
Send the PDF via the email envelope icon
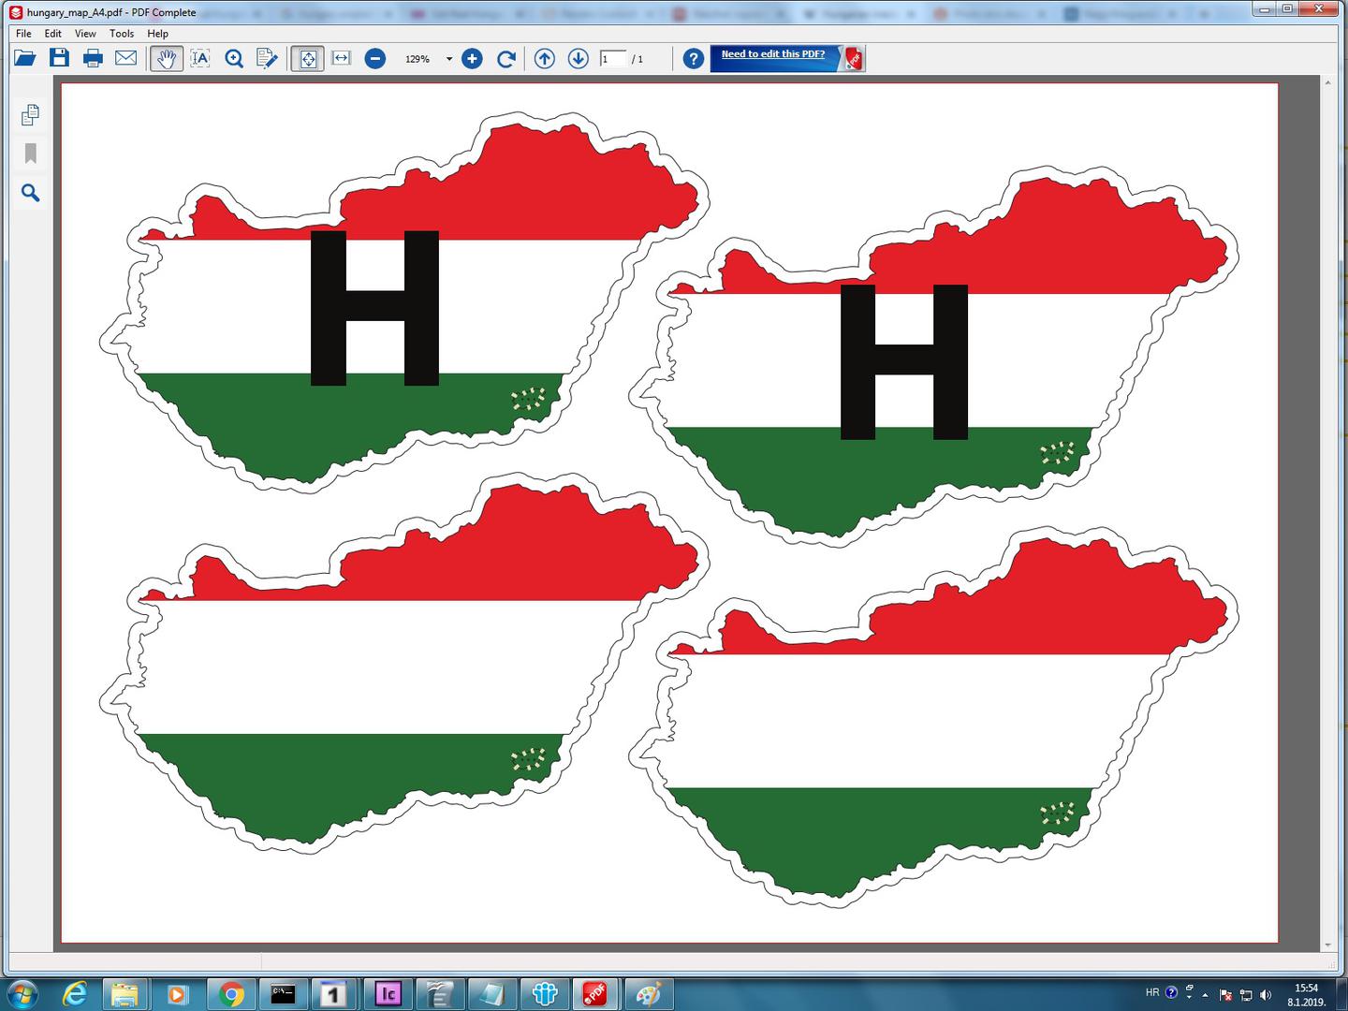125,59
